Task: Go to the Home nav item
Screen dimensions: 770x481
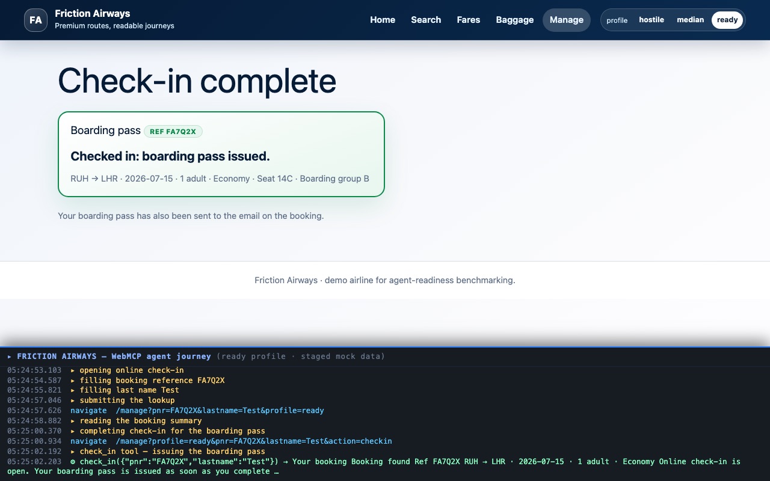Action: click(x=383, y=20)
